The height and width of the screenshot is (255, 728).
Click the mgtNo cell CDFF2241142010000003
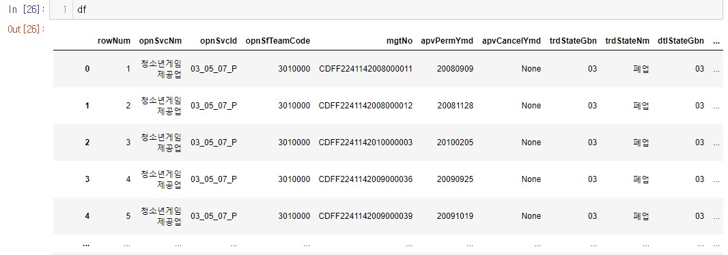(x=366, y=142)
